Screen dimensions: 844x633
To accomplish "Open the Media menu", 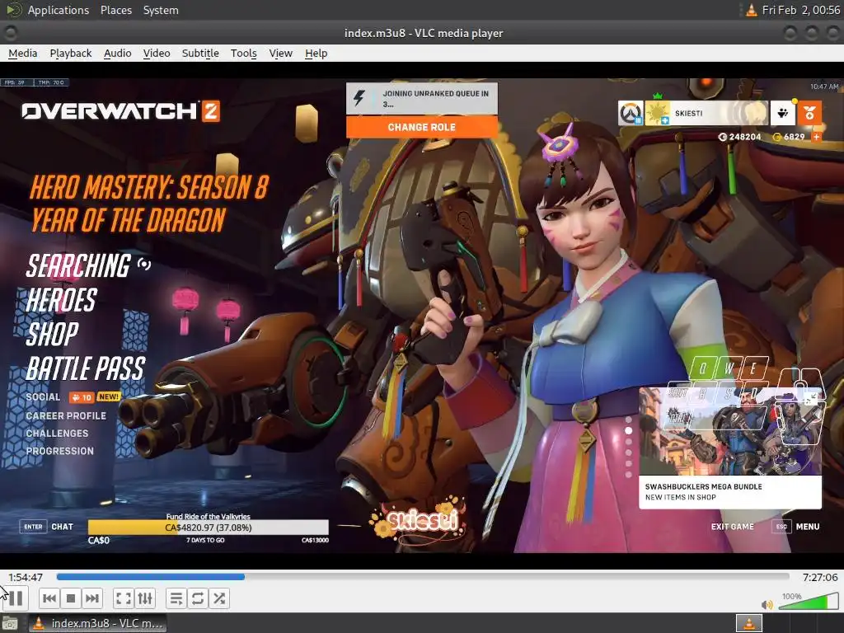I will [22, 54].
